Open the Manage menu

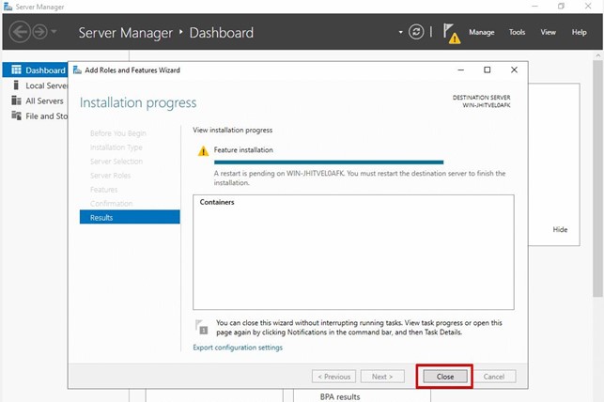pos(481,33)
